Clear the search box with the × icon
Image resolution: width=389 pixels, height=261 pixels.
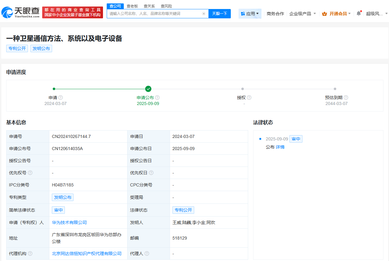click(204, 13)
